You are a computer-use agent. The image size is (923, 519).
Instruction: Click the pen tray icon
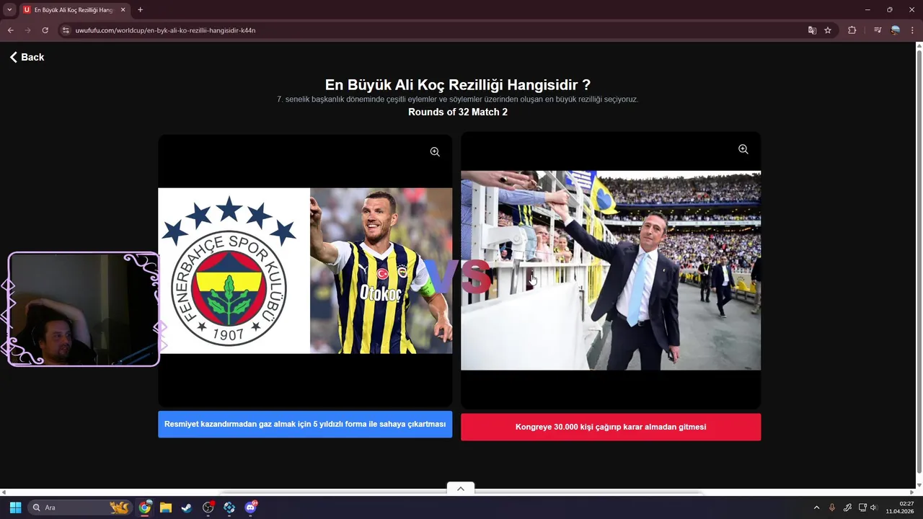point(847,507)
